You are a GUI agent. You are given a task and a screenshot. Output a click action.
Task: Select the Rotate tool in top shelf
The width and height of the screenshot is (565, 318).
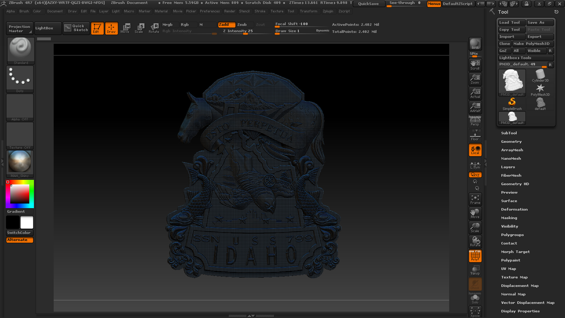154,28
